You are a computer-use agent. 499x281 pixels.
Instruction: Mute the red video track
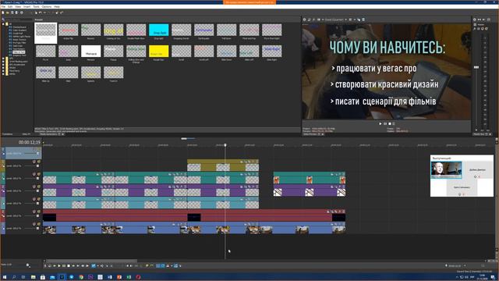pos(34,212)
